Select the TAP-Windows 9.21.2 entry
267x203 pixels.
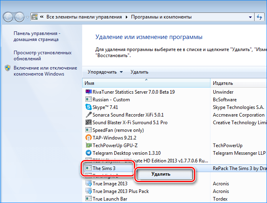(114, 137)
